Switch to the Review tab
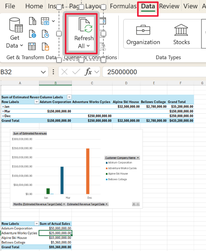Screen dimensions: 206x251 pyautogui.click(x=169, y=6)
